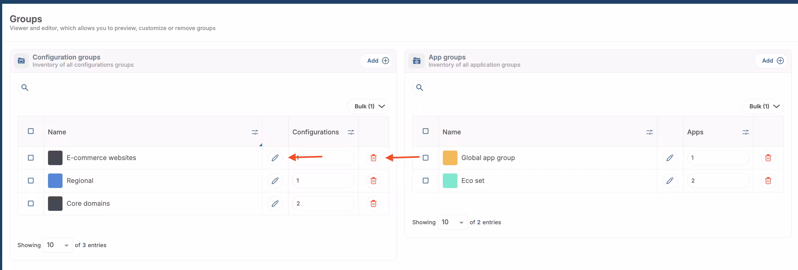Delete the Regional configuration group

tap(373, 181)
